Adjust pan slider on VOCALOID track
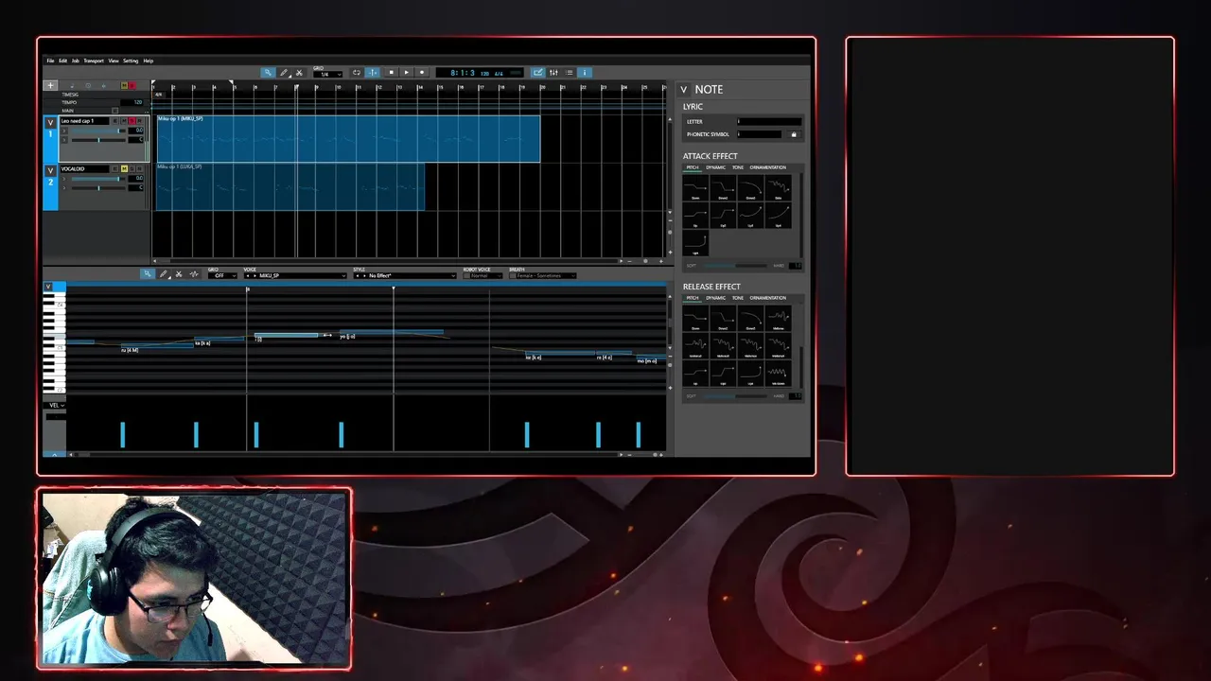1211x681 pixels. (98, 187)
